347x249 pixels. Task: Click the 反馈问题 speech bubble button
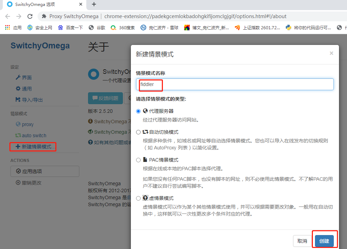(x=105, y=98)
